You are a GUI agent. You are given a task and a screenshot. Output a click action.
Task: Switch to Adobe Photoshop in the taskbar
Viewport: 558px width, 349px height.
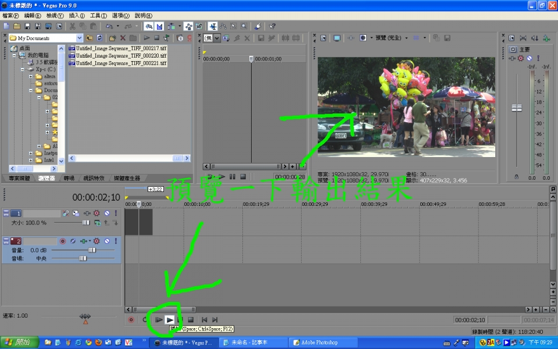pyautogui.click(x=319, y=343)
